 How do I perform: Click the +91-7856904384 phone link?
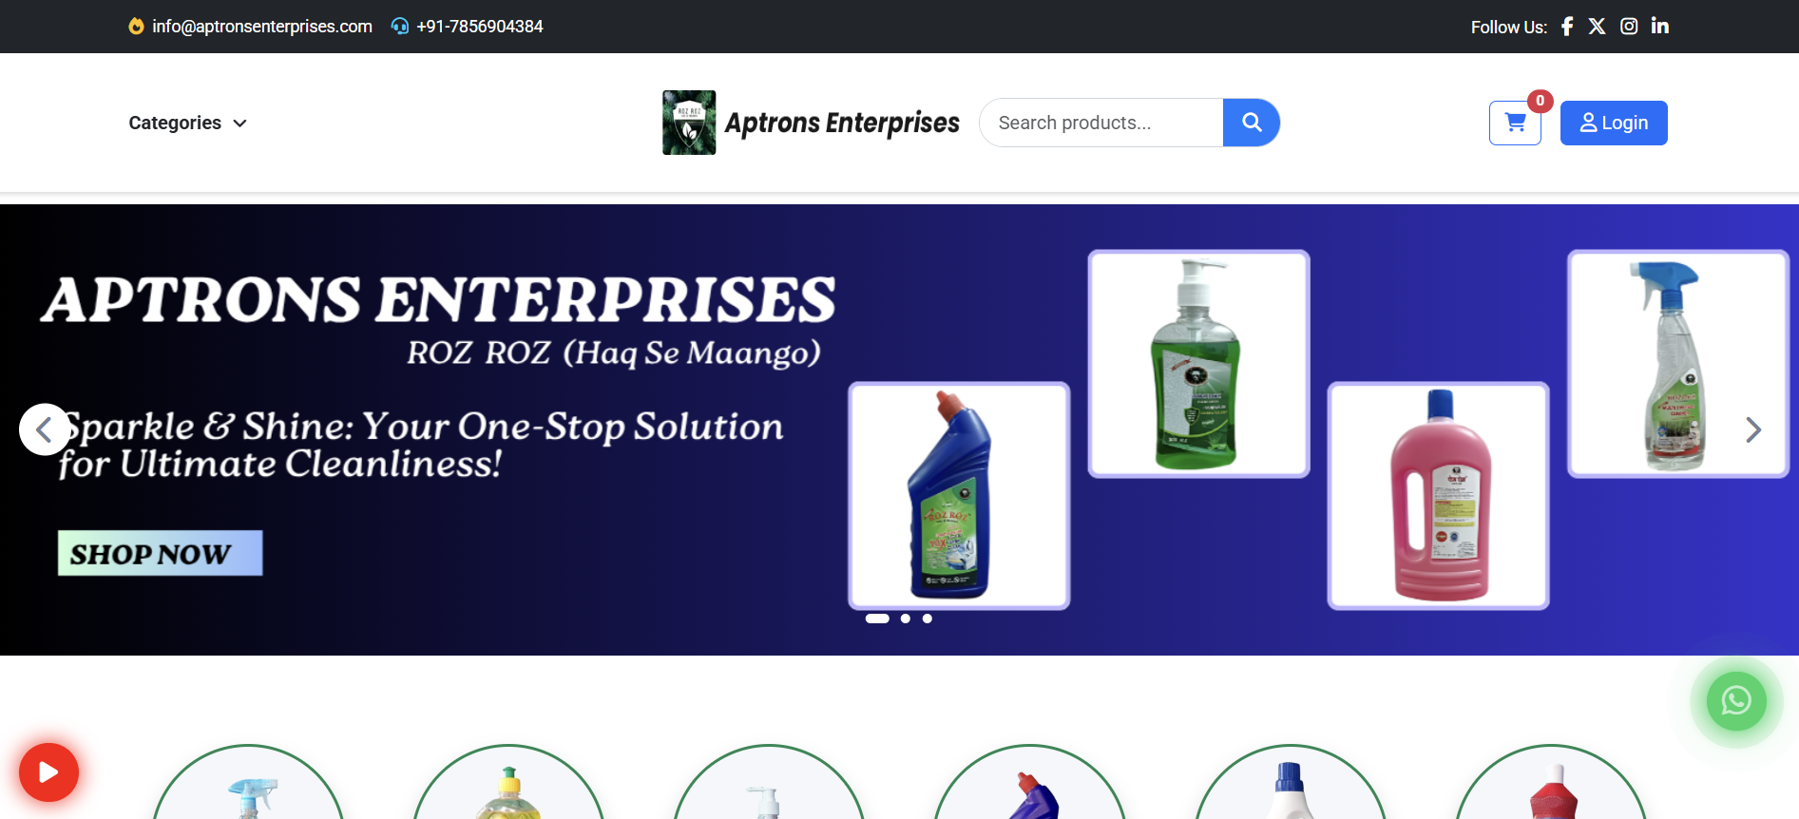(479, 27)
